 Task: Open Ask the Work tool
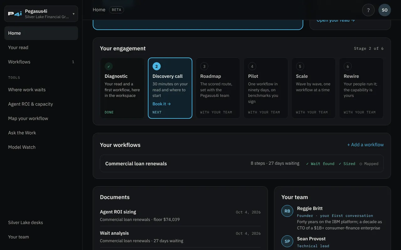(x=41, y=133)
